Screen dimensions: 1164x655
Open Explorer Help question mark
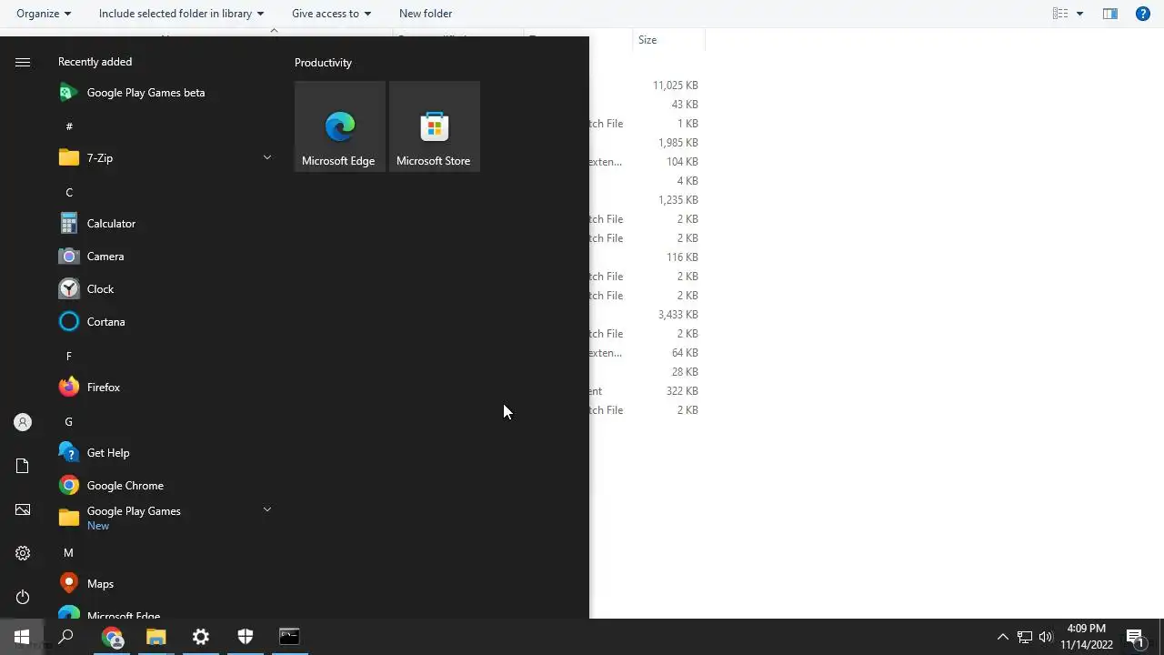1143,14
